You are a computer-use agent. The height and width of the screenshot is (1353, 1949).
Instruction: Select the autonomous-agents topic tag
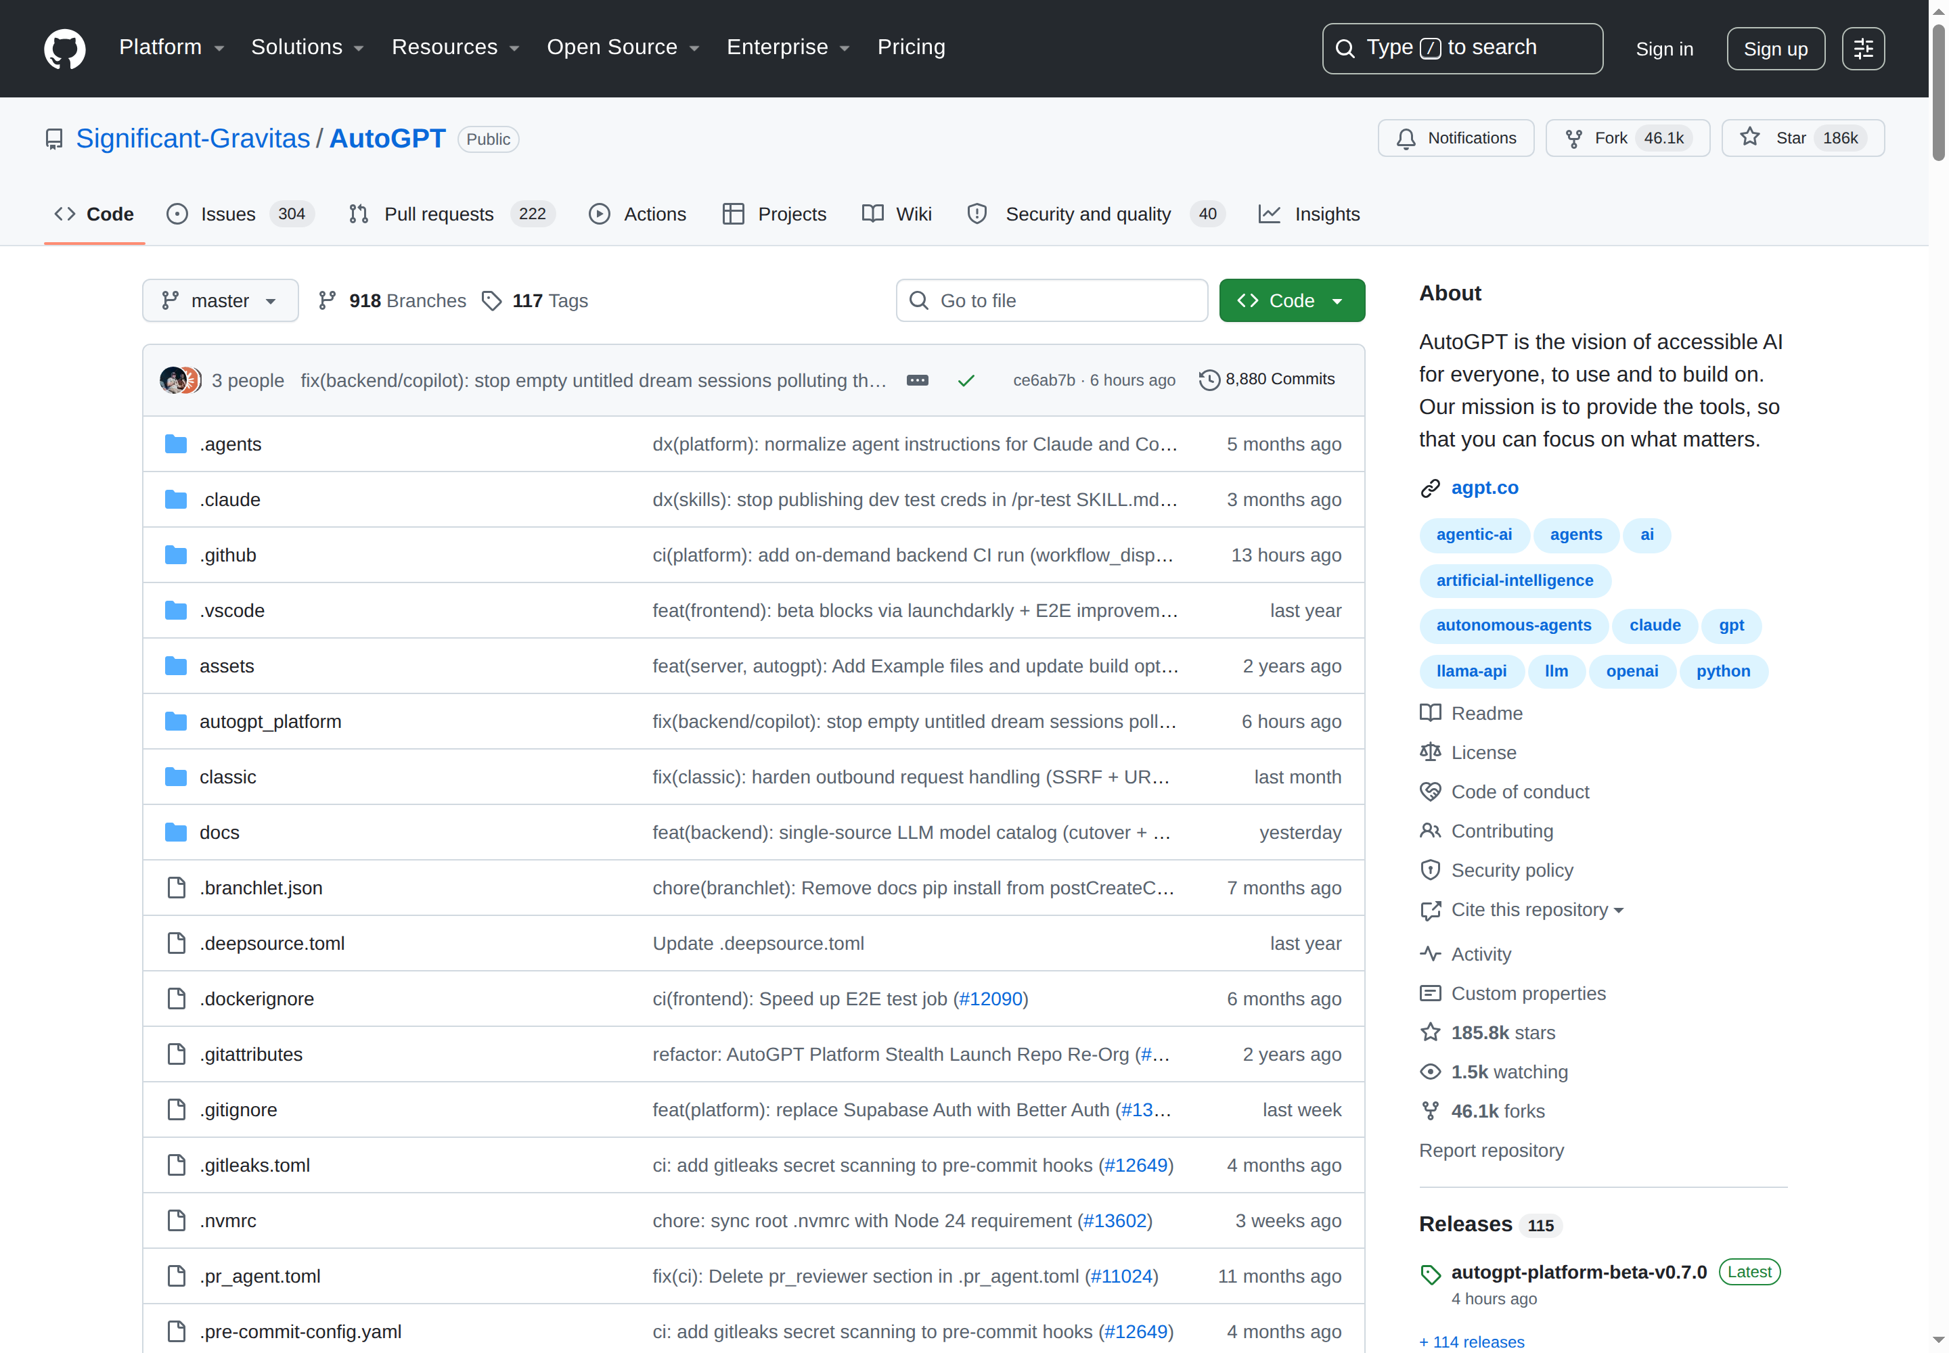point(1513,626)
